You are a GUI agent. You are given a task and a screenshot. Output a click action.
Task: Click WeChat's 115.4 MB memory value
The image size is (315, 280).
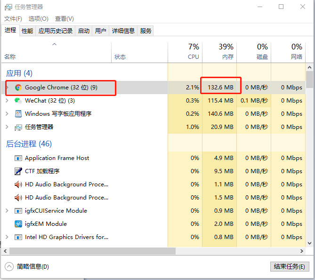tap(220, 101)
